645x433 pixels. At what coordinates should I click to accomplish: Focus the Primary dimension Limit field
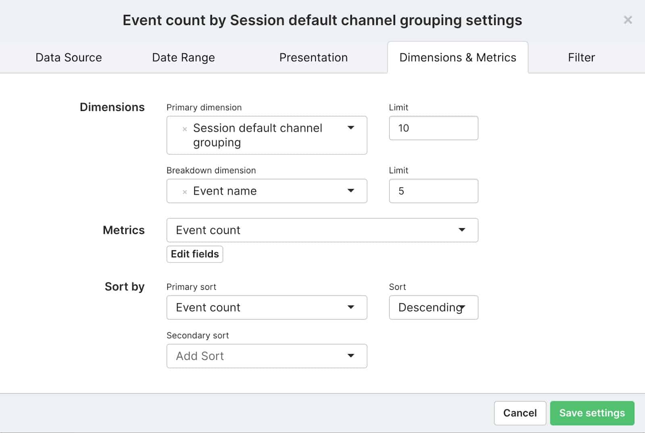(x=433, y=128)
